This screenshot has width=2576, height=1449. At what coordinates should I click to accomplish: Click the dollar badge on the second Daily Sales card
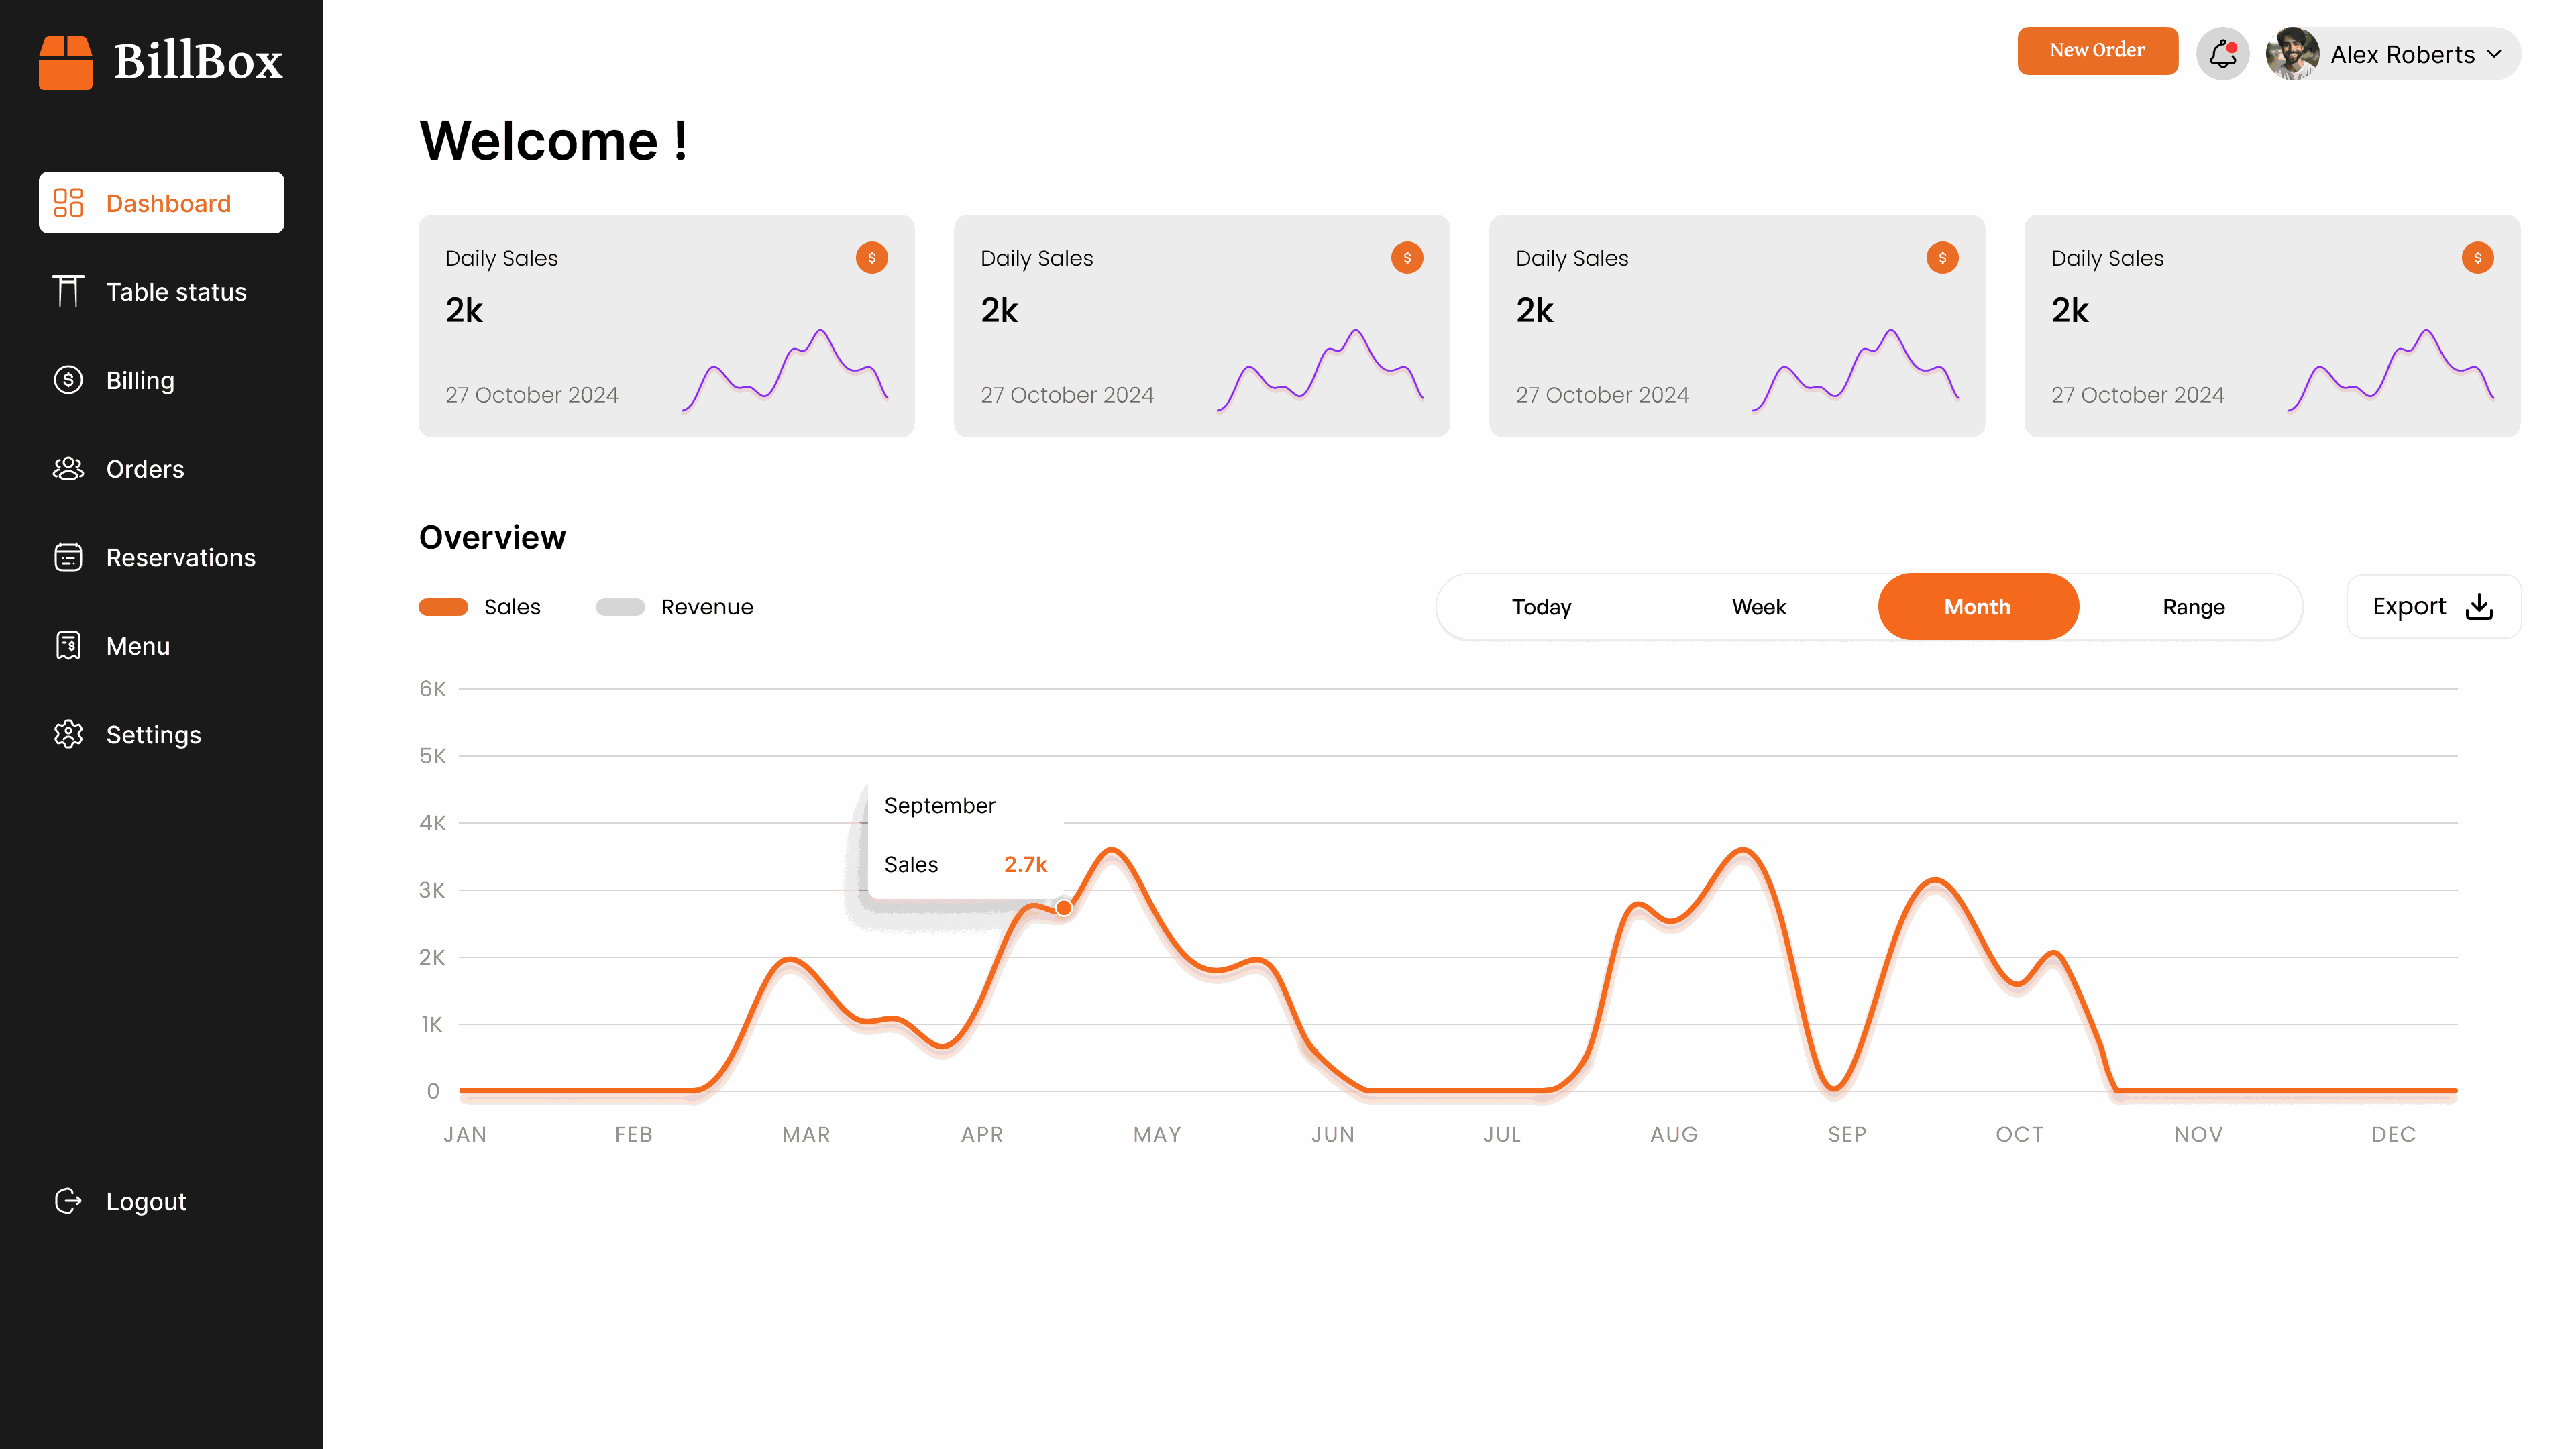click(x=1407, y=258)
